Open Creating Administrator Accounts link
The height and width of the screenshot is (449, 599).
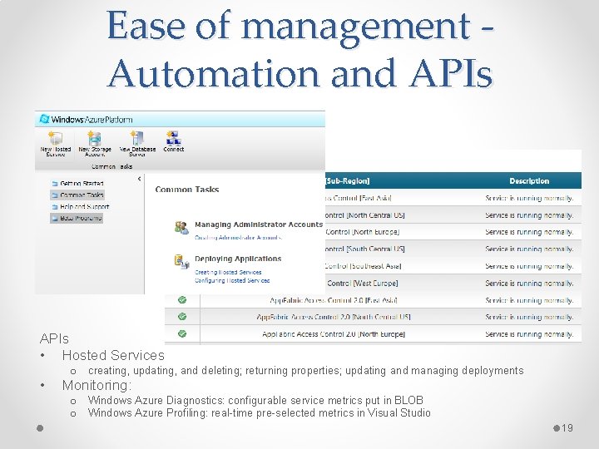click(x=239, y=238)
